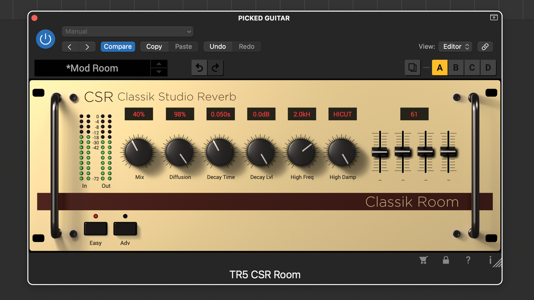Open help via the question mark icon
The image size is (534, 300).
coord(468,260)
